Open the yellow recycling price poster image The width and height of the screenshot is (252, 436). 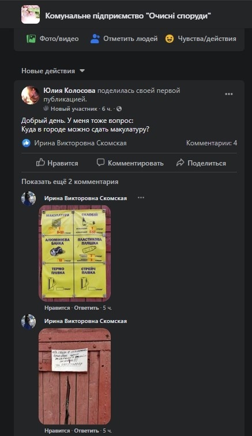(74, 254)
